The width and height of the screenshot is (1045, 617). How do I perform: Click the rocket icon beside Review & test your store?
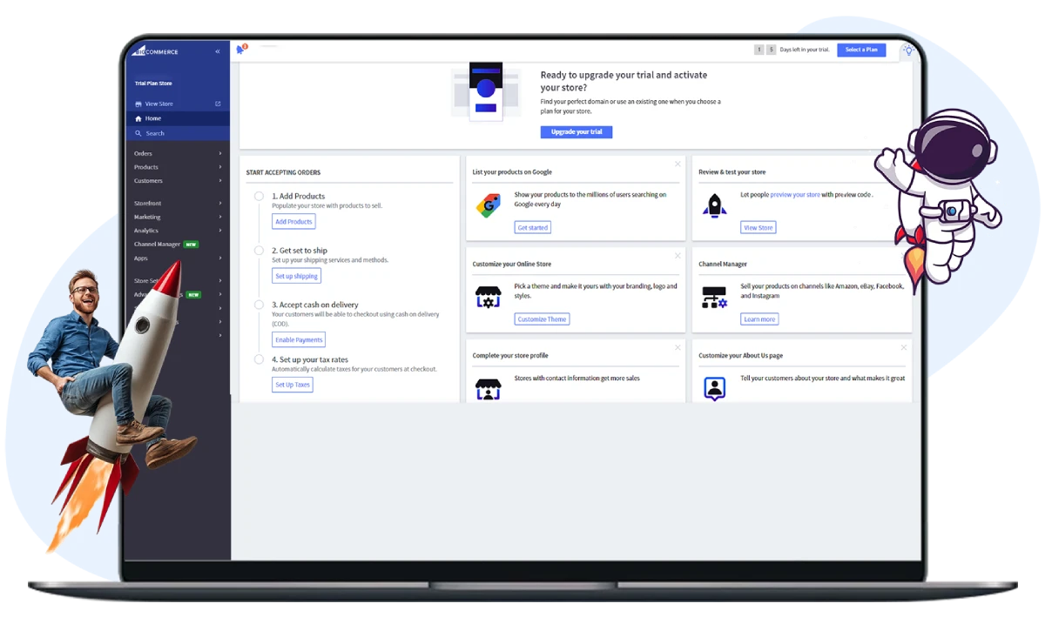(x=714, y=206)
